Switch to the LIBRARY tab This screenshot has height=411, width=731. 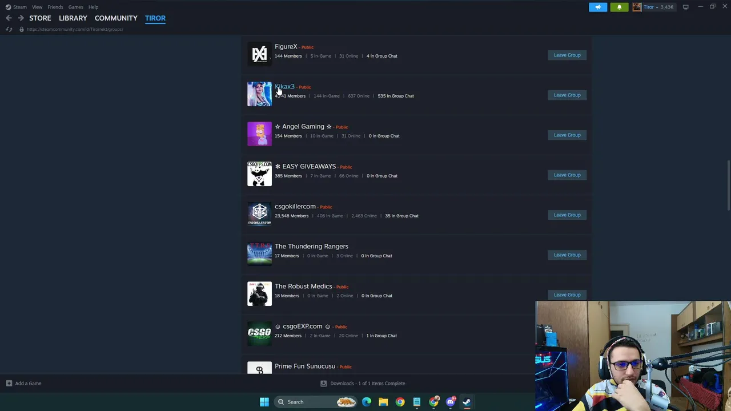click(73, 18)
